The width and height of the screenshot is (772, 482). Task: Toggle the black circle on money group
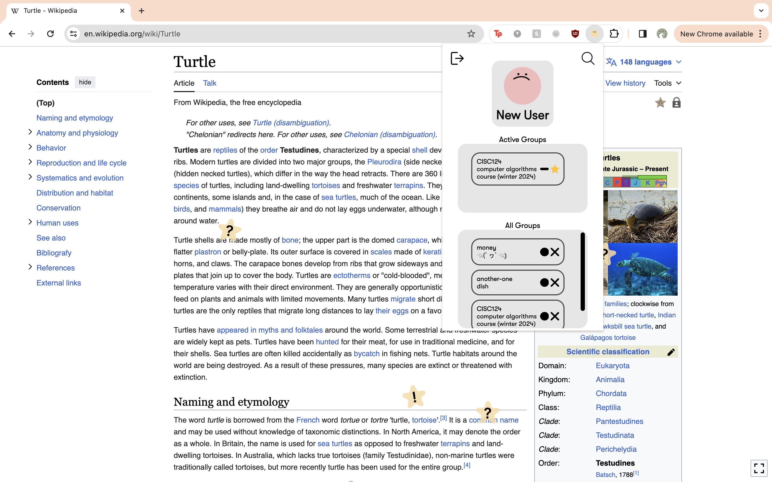(544, 252)
